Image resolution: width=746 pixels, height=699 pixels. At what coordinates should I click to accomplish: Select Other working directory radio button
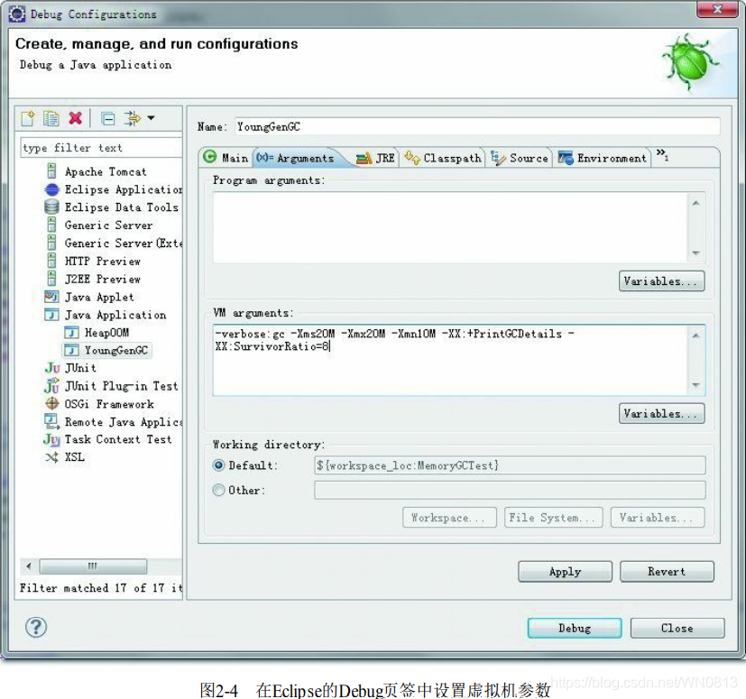coord(219,490)
